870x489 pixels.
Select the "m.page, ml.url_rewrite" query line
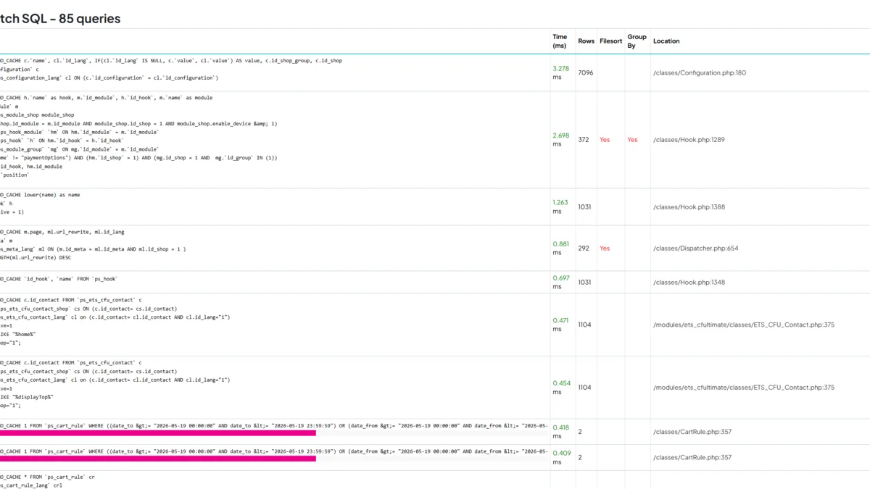(x=62, y=232)
